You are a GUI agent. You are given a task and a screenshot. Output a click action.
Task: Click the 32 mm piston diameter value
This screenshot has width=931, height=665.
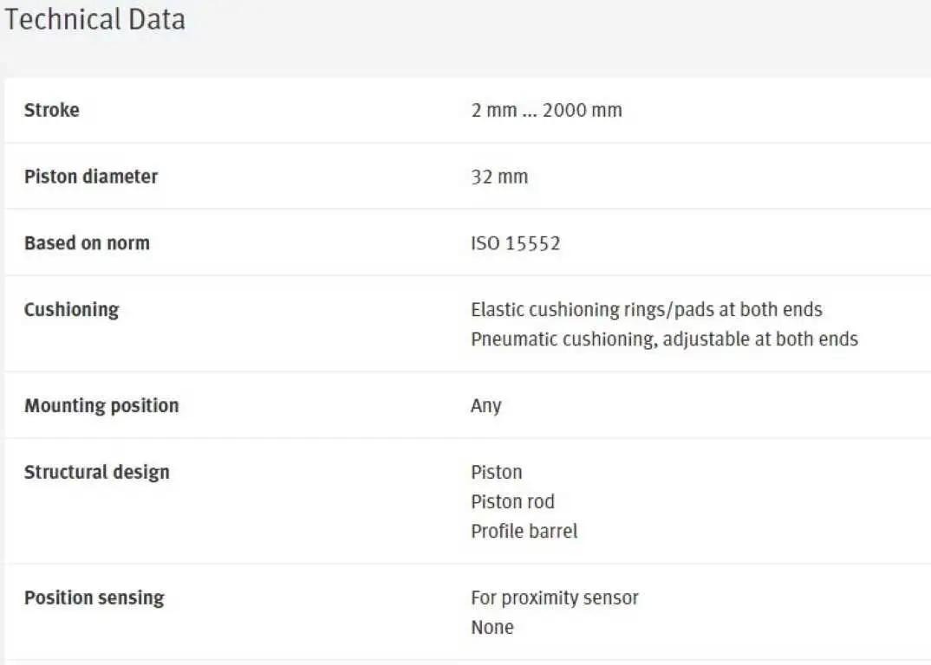(499, 177)
